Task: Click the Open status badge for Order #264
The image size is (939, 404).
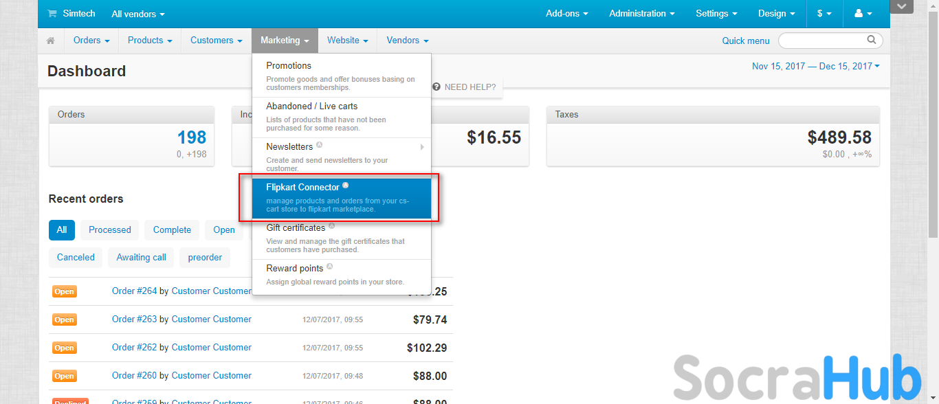Action: pyautogui.click(x=65, y=291)
